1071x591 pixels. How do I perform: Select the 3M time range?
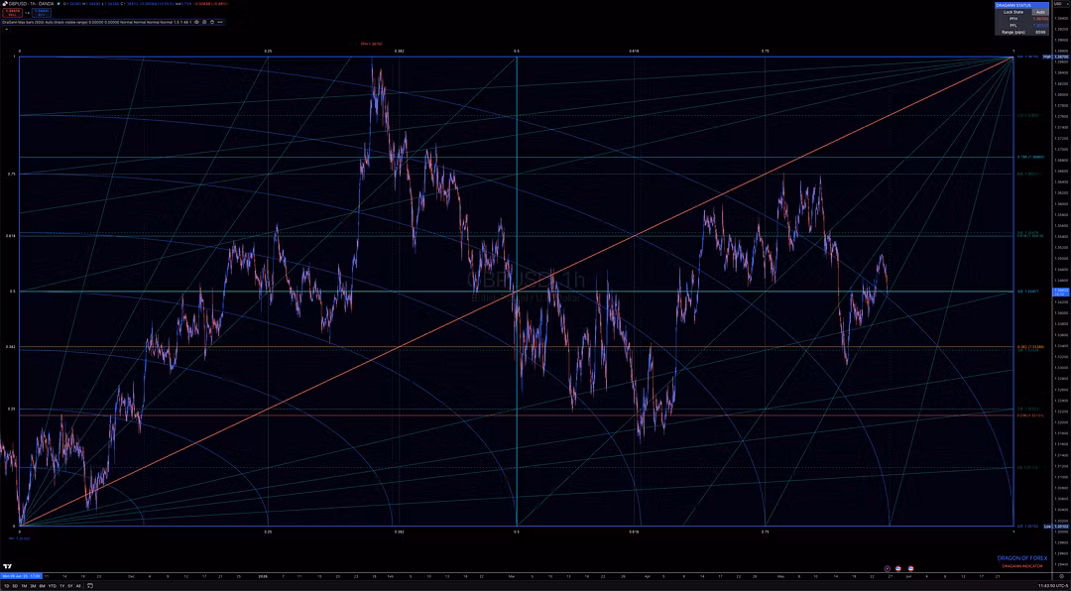tap(33, 585)
